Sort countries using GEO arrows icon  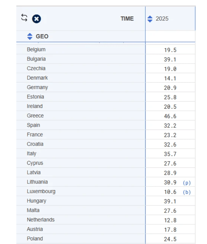[30, 36]
